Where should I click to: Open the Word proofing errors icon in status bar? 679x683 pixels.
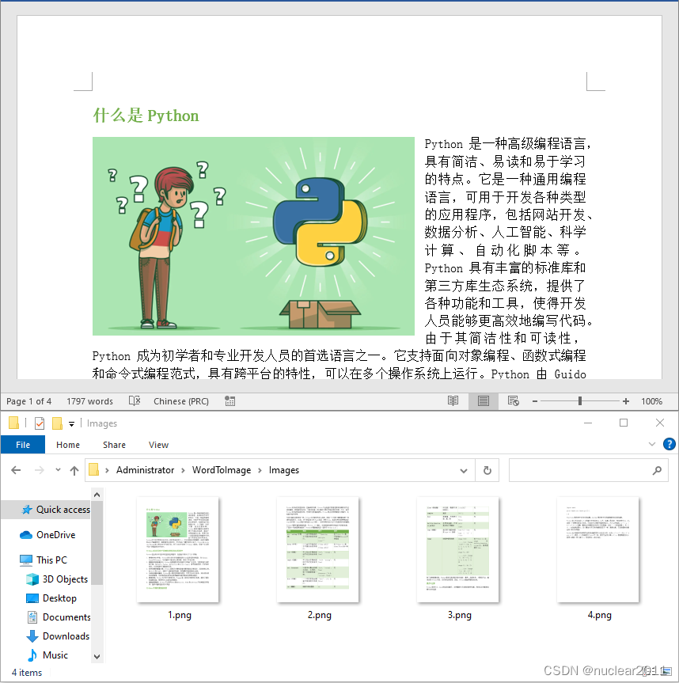point(135,400)
